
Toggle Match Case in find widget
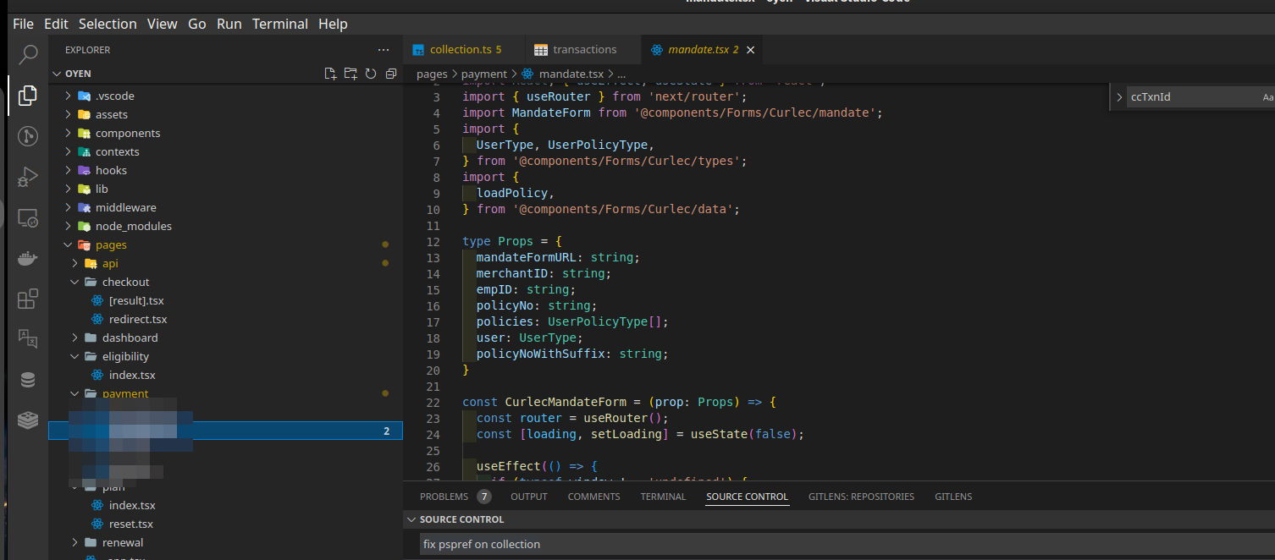tap(1267, 97)
